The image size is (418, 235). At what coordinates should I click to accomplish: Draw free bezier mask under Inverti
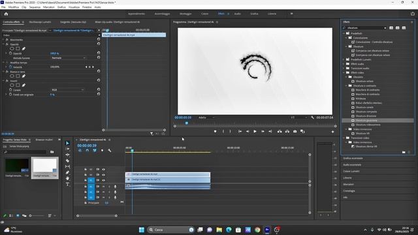[24, 86]
